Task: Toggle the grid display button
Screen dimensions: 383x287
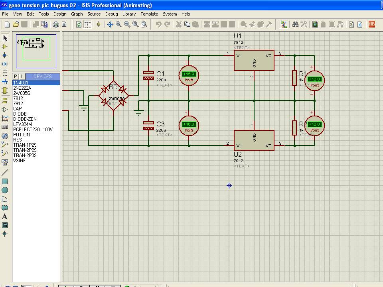Action: [x=87, y=24]
